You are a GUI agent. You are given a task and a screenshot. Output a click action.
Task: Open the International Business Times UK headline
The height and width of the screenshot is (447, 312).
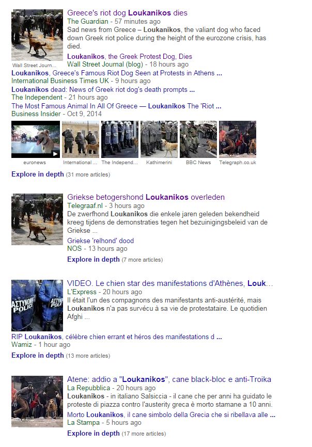[x=117, y=73]
